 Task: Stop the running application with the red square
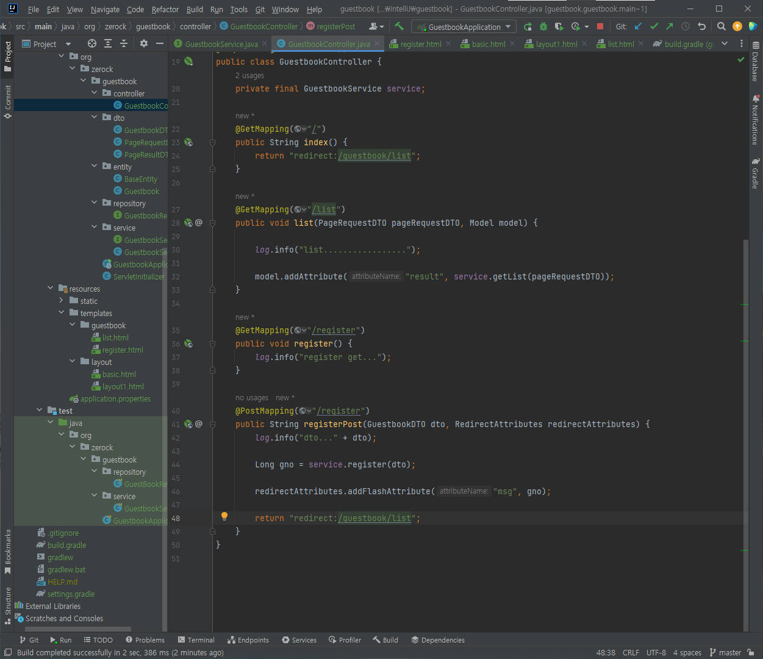point(600,26)
